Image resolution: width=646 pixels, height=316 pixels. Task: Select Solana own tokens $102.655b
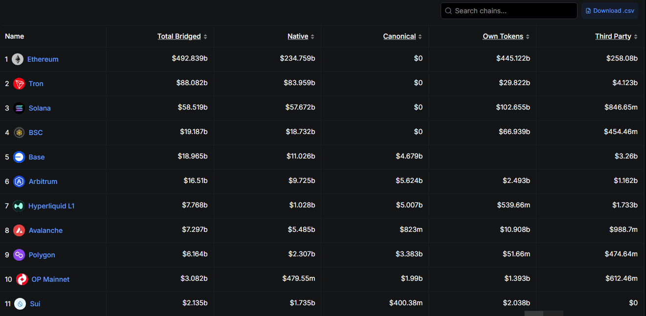click(x=513, y=107)
